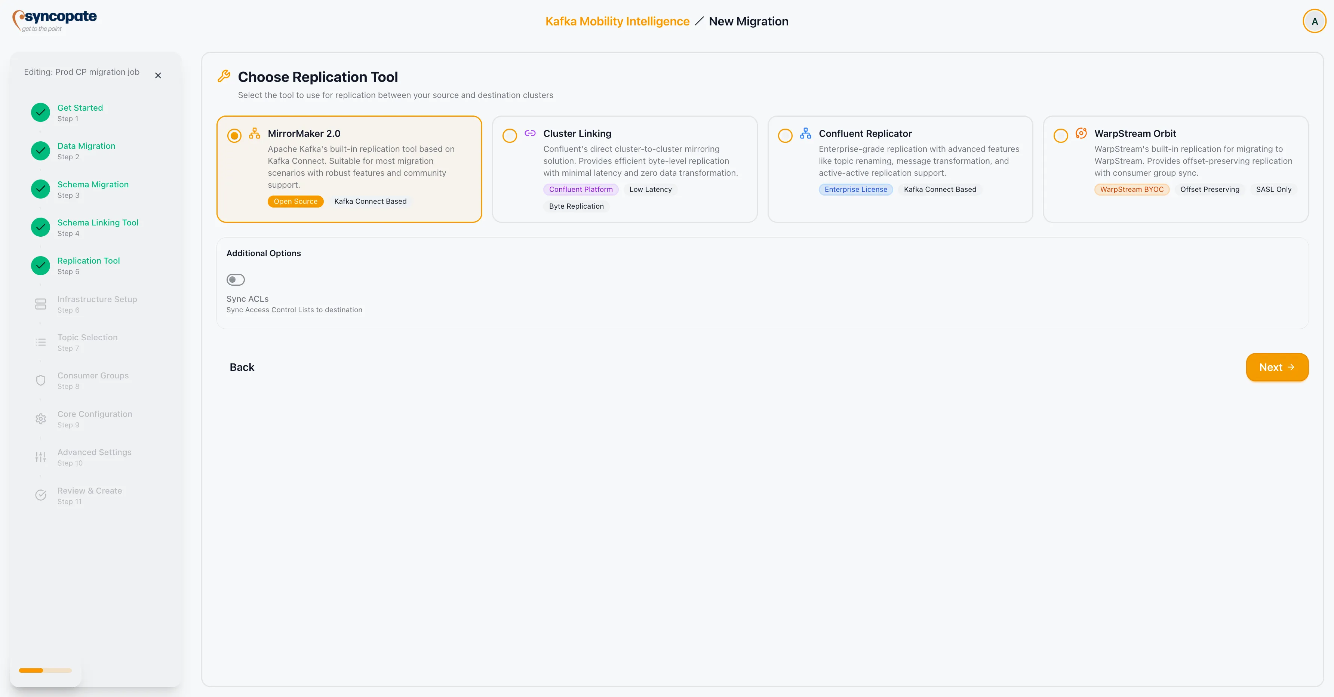
Task: Open the Replication Tool step
Action: pyautogui.click(x=88, y=265)
